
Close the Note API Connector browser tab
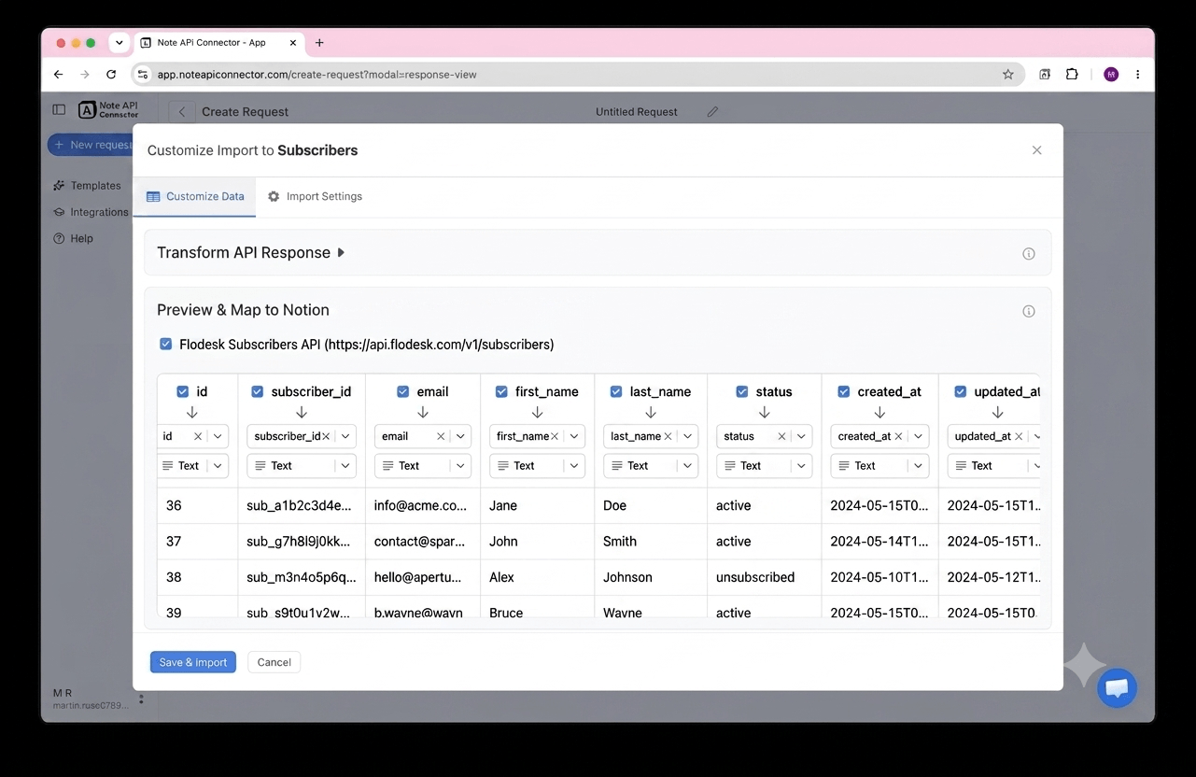coord(293,43)
